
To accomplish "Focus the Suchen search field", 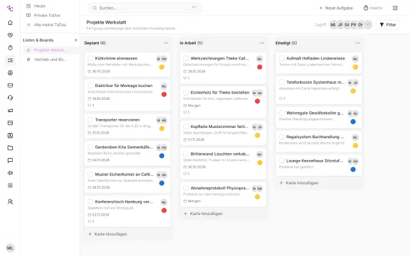I will click(x=145, y=8).
